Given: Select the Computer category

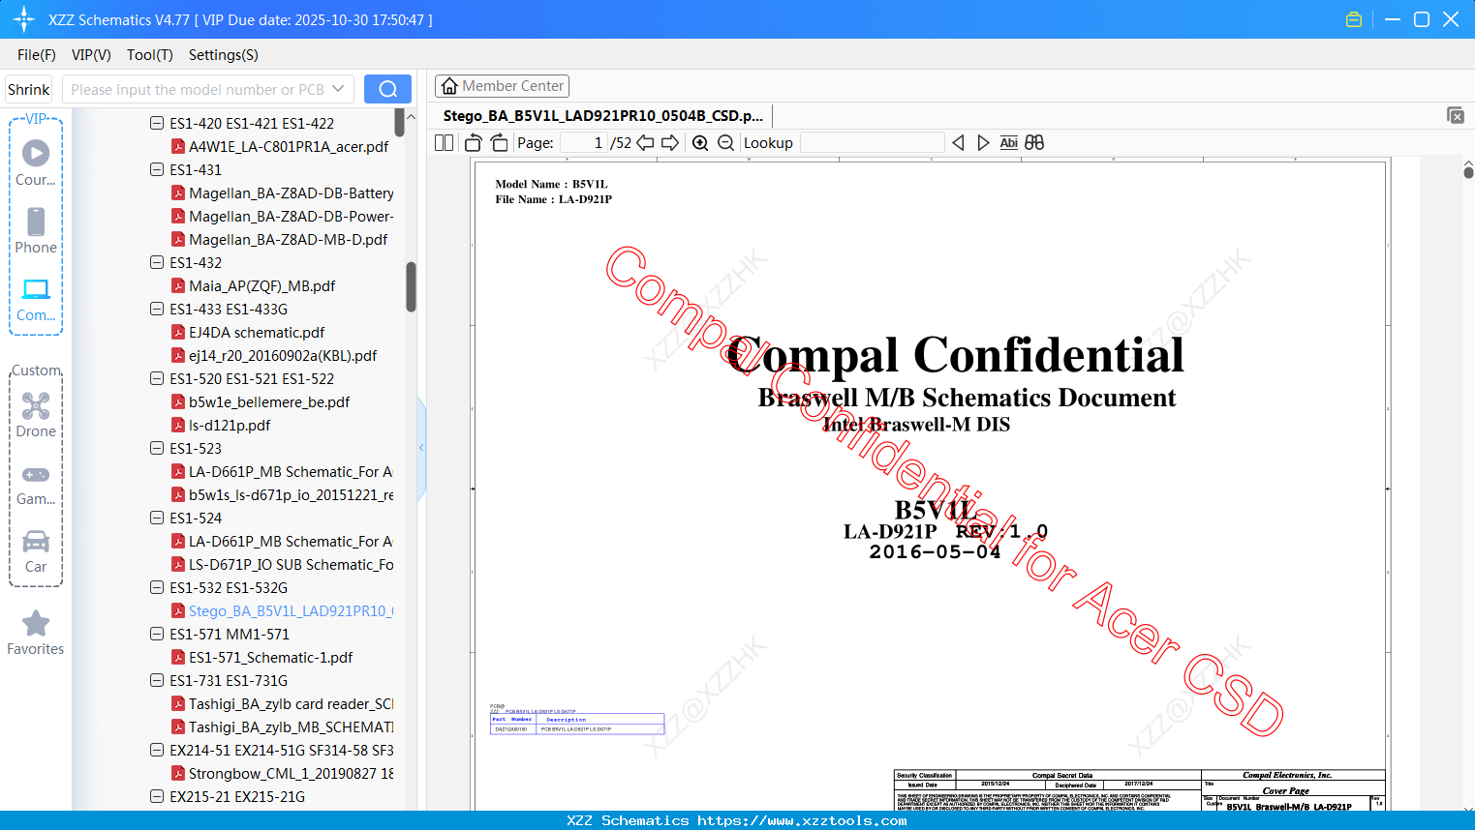Looking at the screenshot, I should 36,300.
